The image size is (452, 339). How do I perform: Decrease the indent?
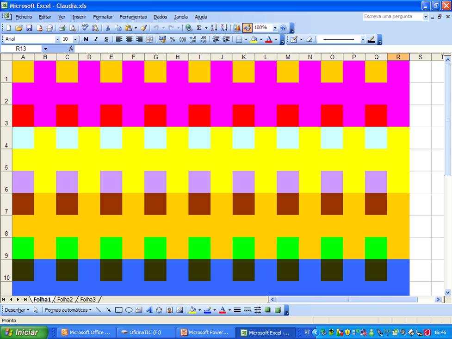pyautogui.click(x=216, y=39)
